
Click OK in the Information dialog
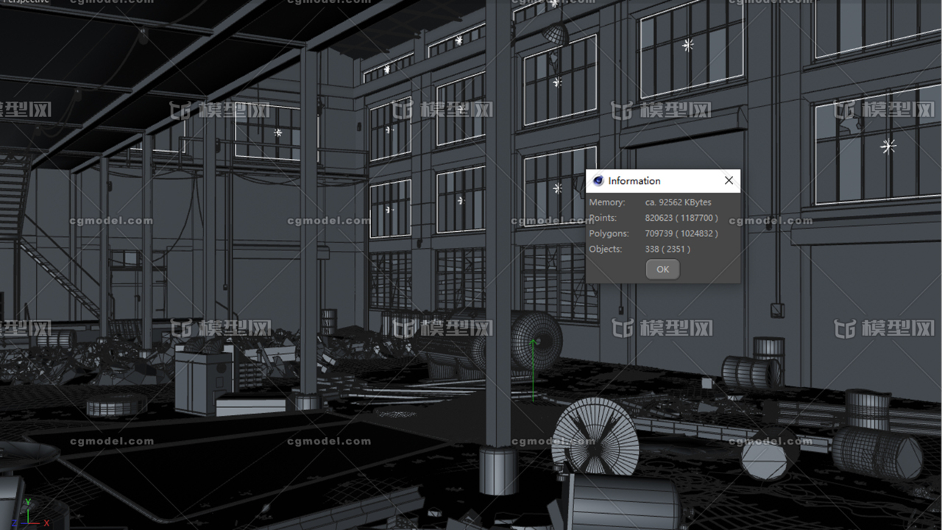click(x=662, y=269)
